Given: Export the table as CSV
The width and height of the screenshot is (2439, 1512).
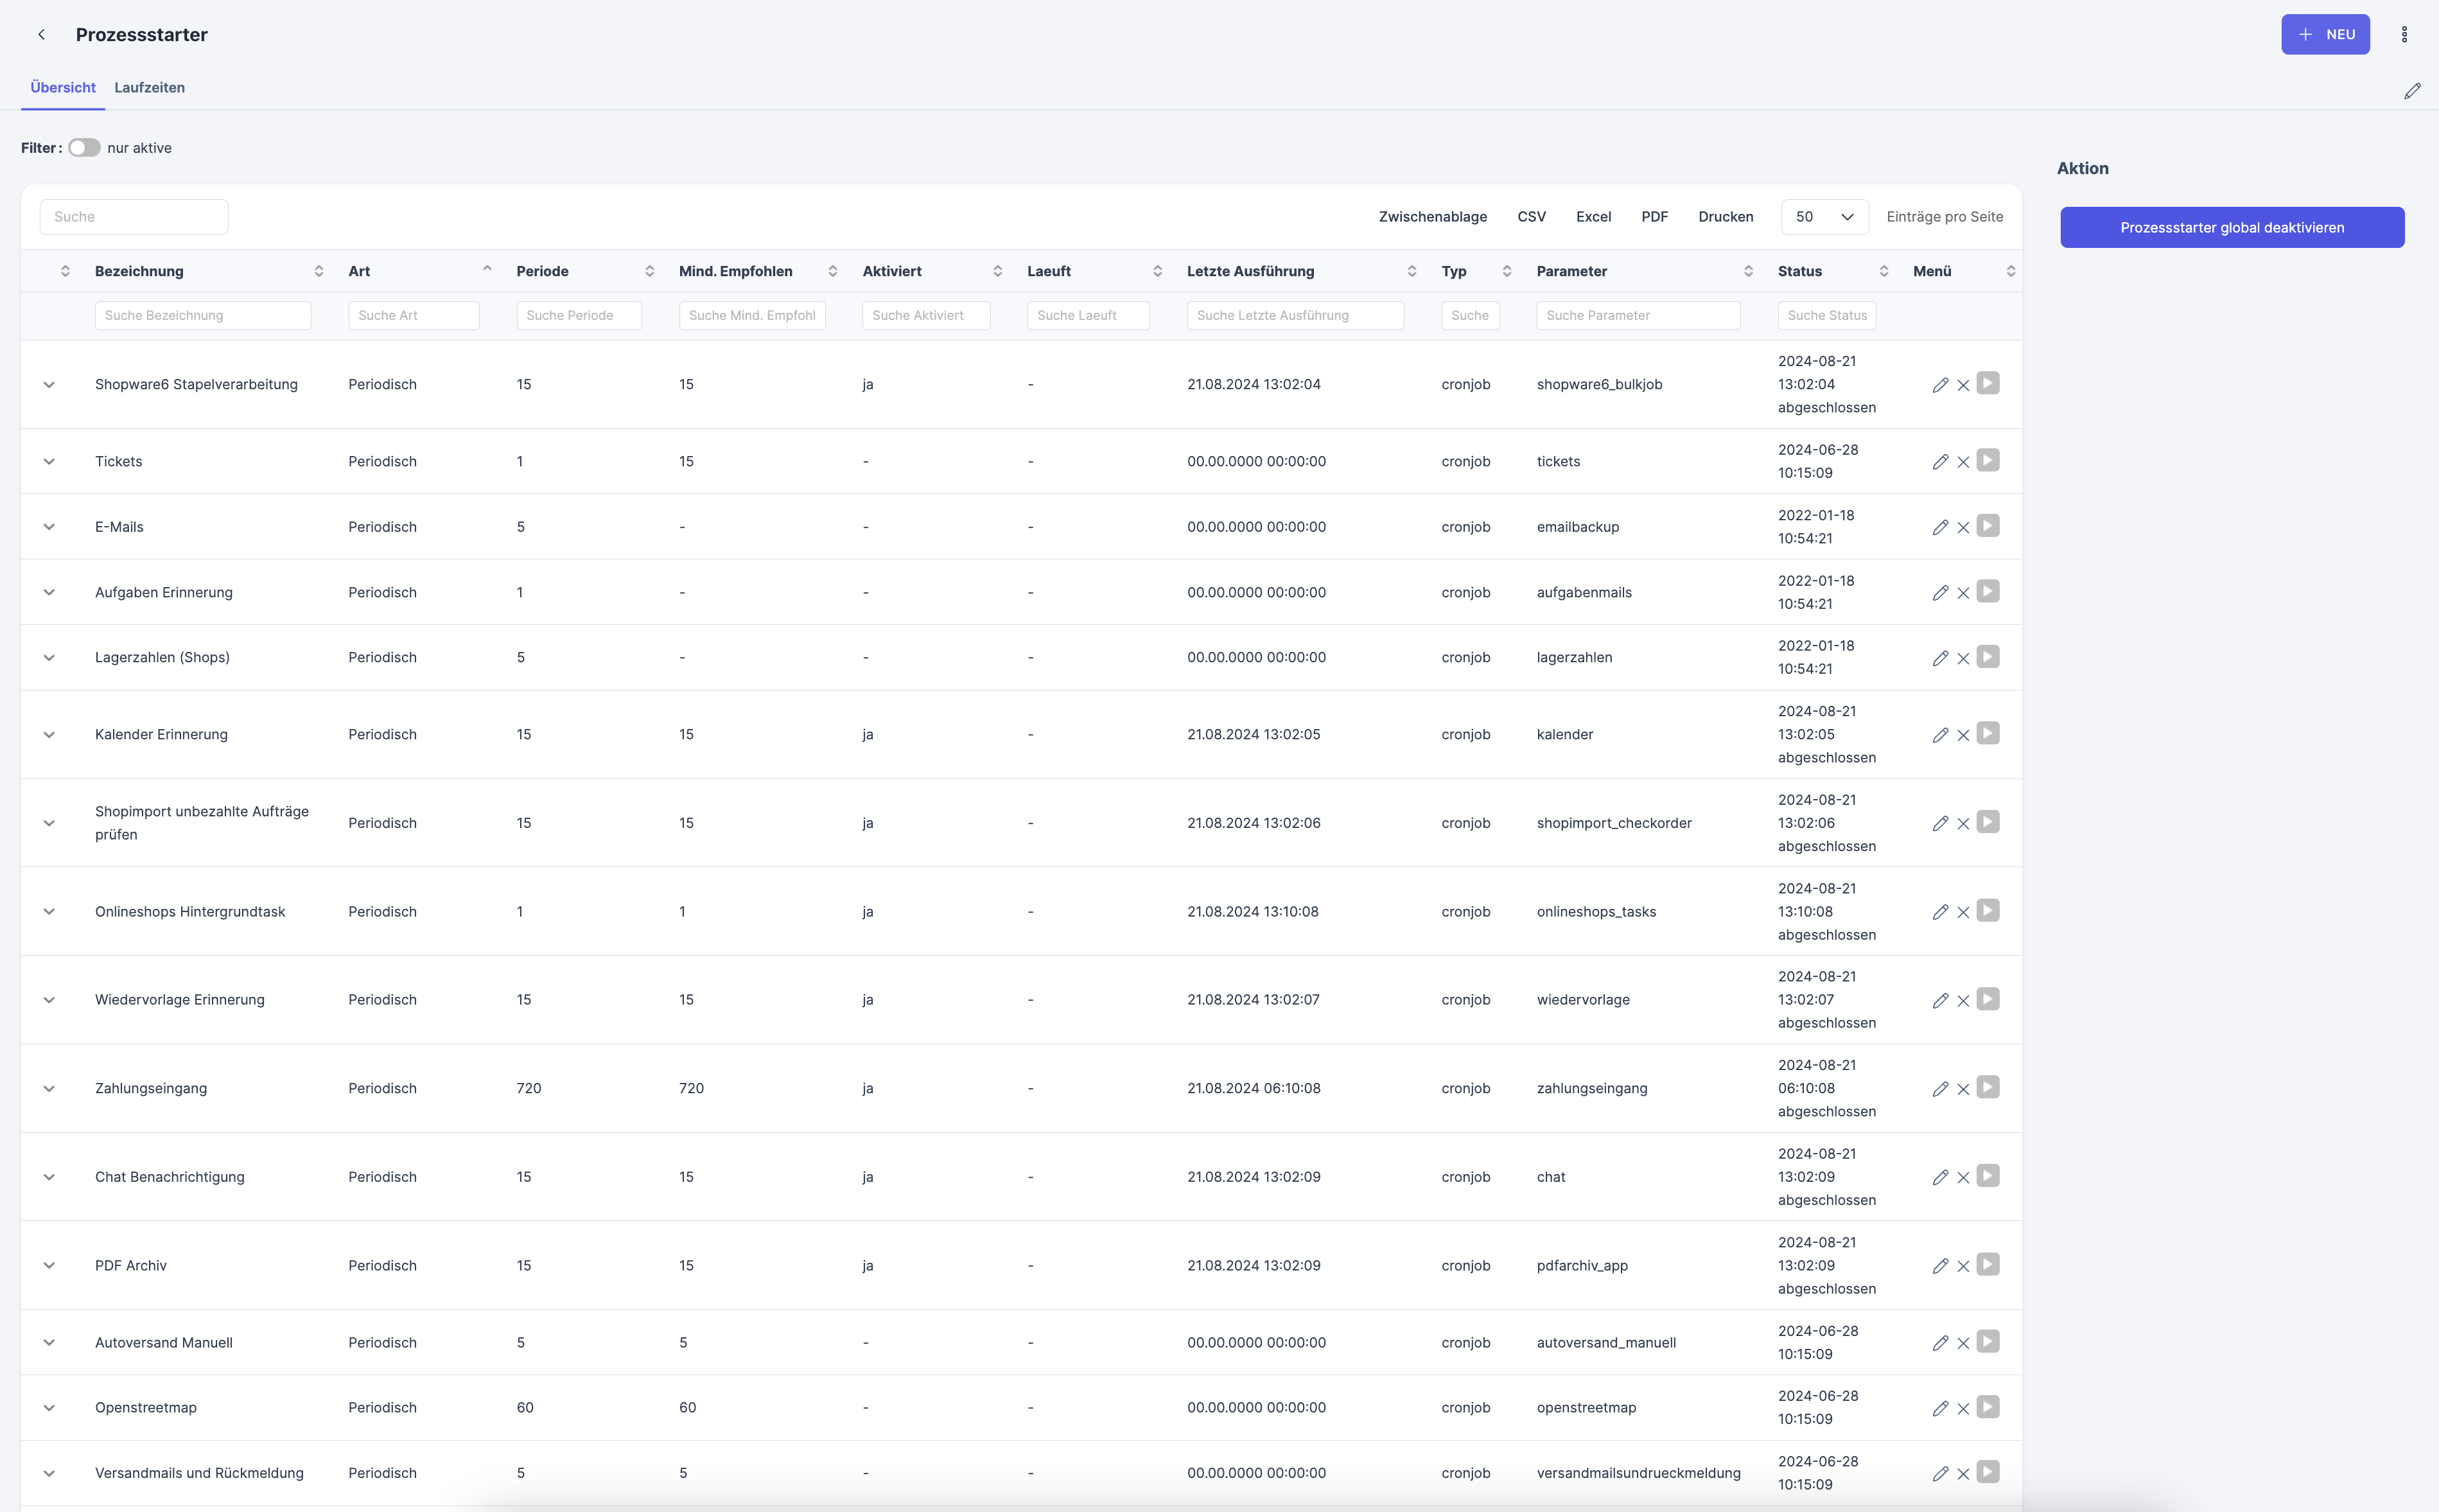Looking at the screenshot, I should (1532, 217).
